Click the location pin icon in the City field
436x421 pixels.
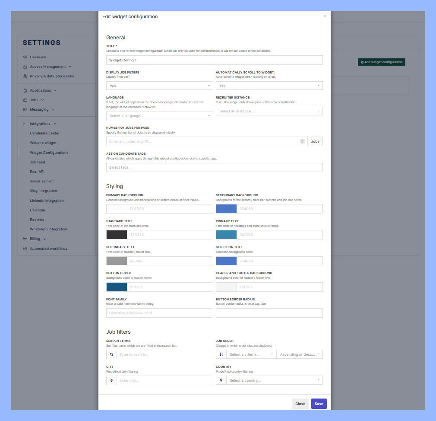point(111,380)
